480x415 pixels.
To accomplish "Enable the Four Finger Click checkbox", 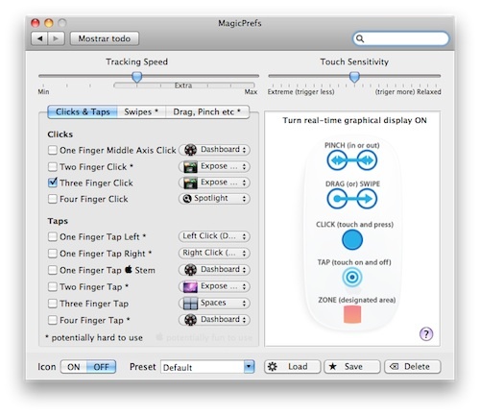I will click(53, 199).
